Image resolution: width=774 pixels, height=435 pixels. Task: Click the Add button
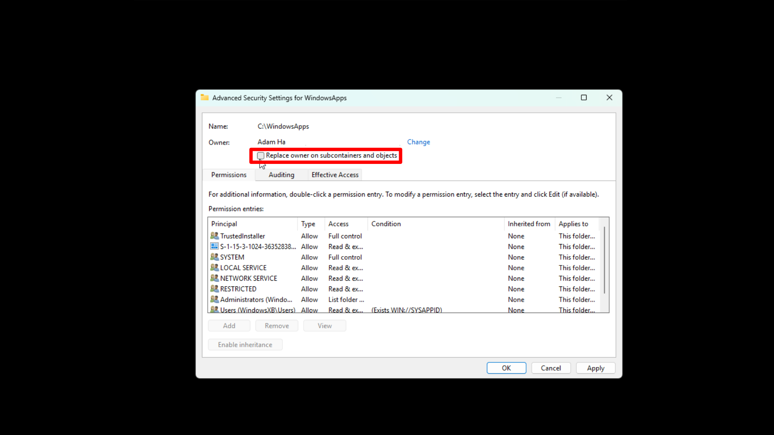[229, 325]
